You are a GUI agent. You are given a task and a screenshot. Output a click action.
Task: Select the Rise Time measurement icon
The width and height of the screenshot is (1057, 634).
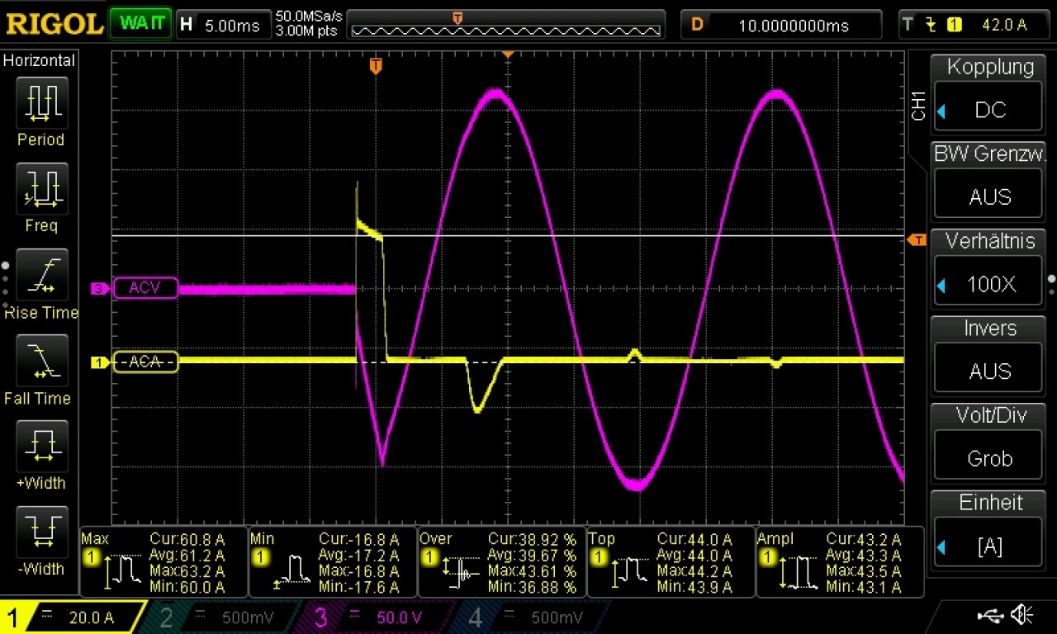(x=41, y=276)
